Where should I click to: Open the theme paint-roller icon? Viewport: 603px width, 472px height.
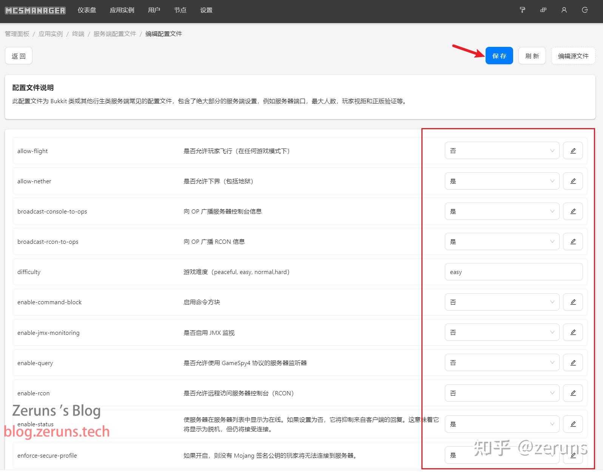pos(523,10)
